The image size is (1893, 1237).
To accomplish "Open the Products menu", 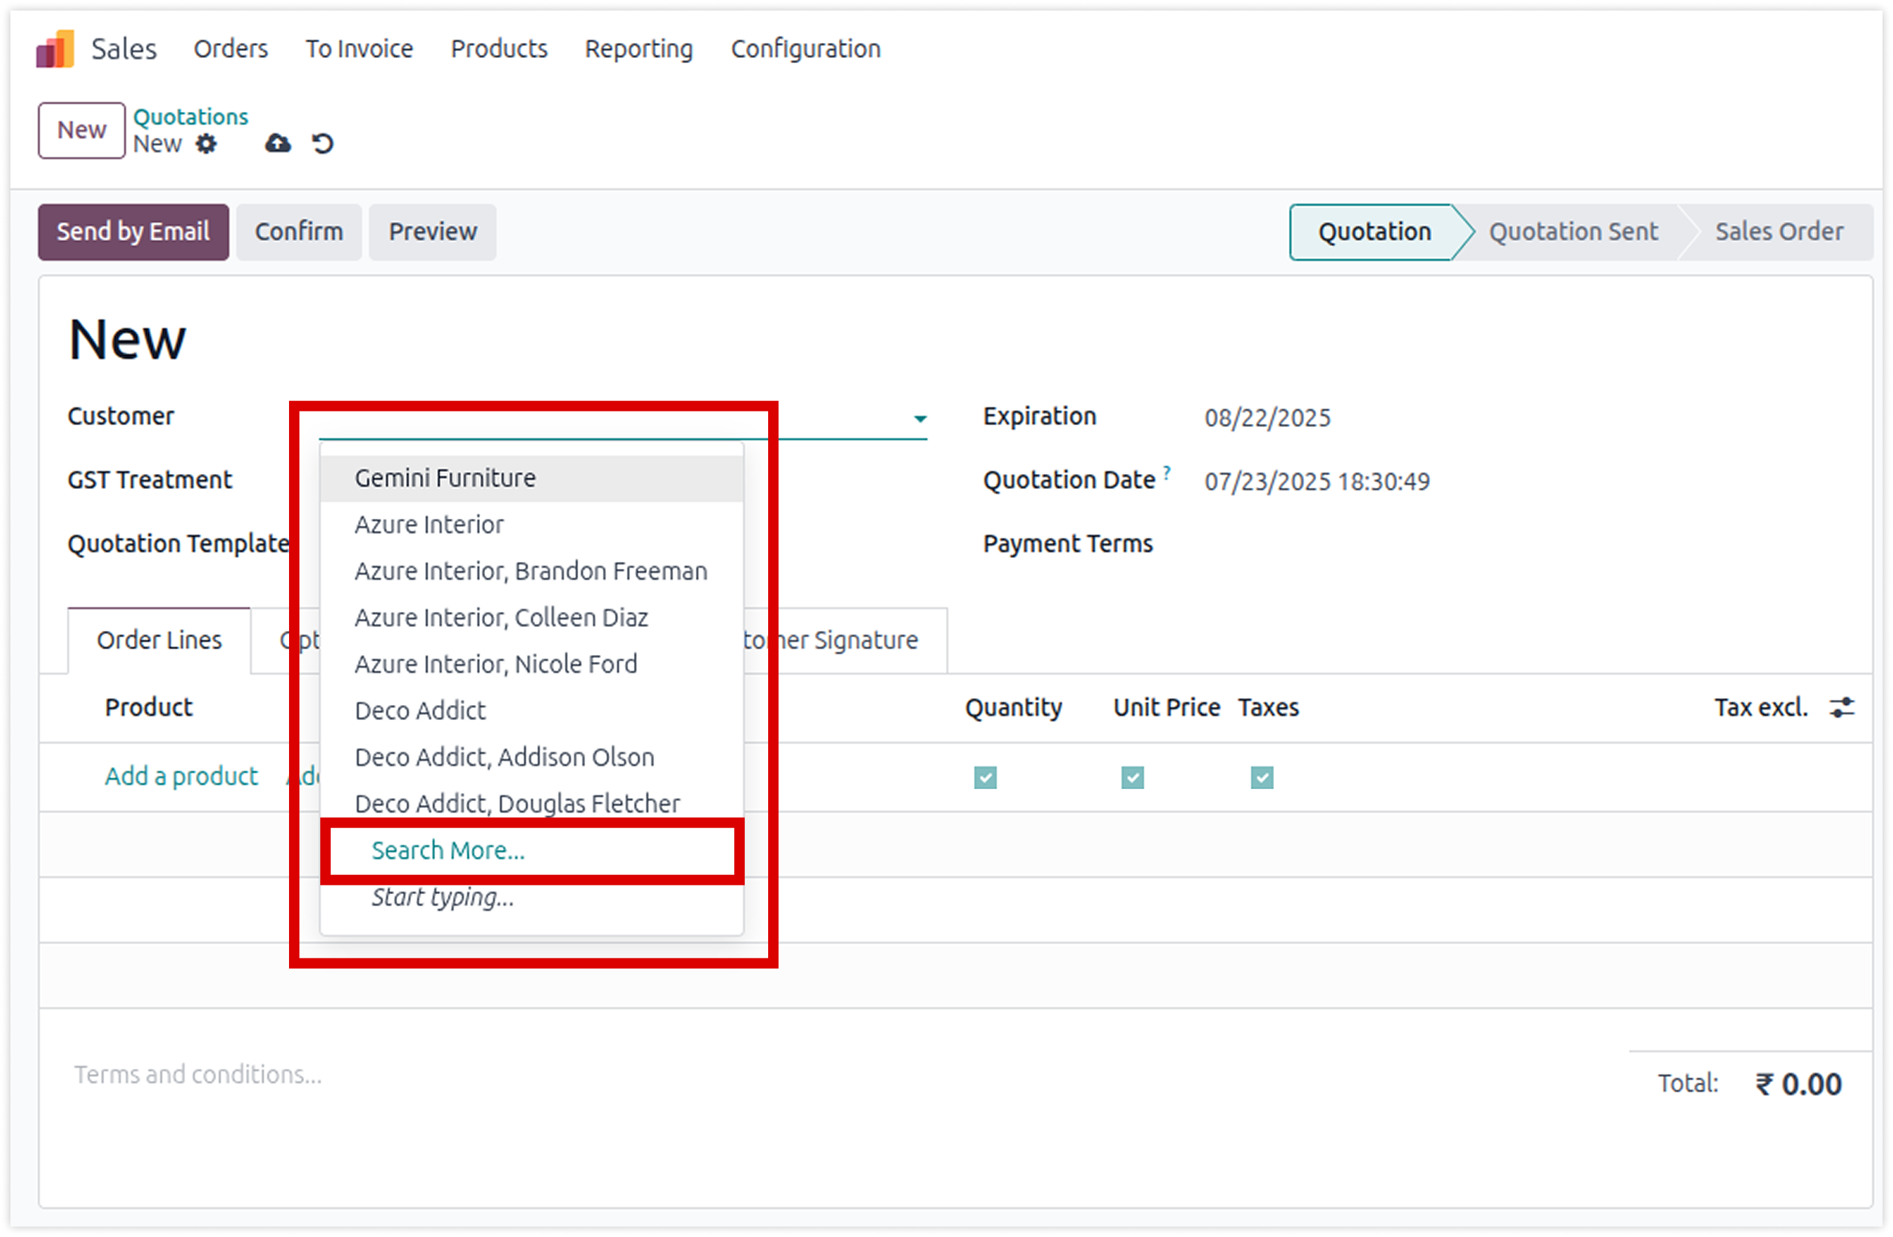I will click(x=499, y=49).
